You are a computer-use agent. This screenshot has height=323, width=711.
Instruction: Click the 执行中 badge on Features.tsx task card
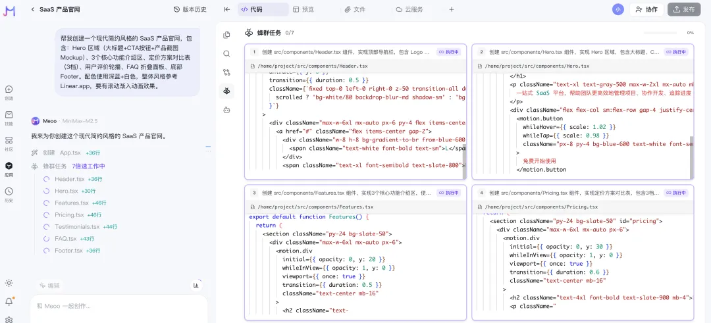449,193
